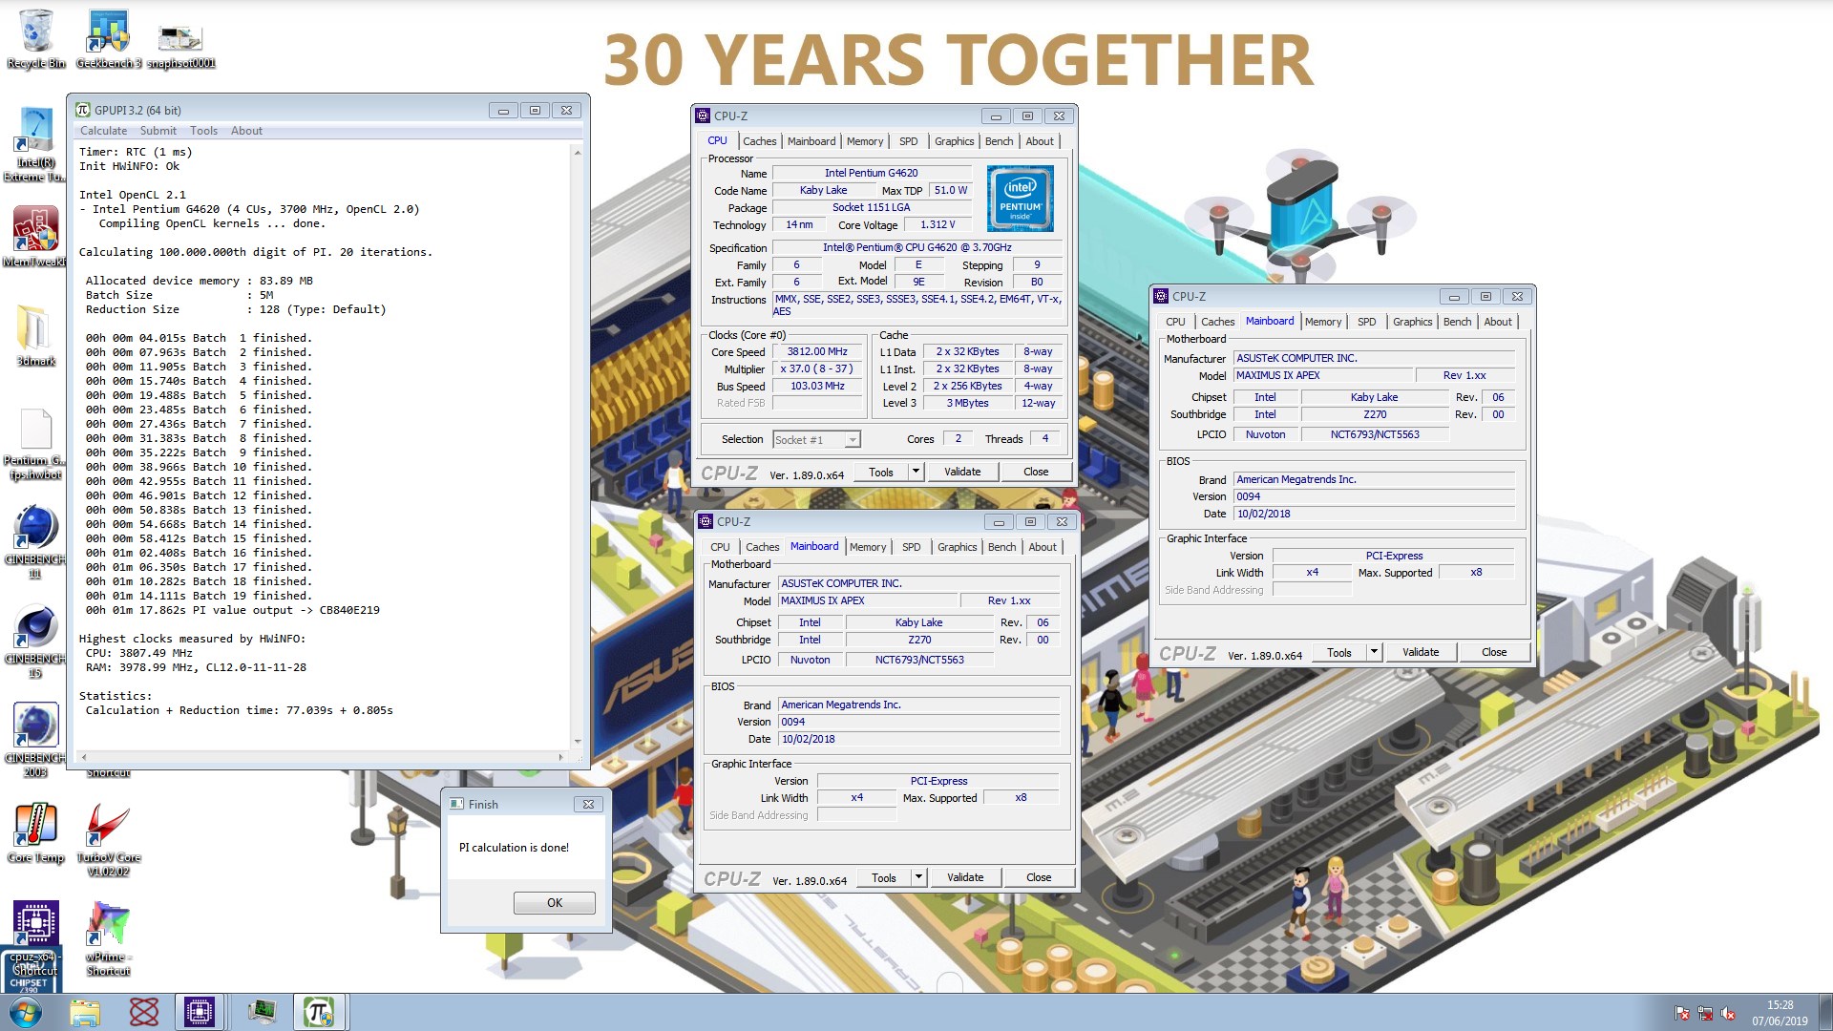Screen dimensions: 1833x1031
Task: Select the Pentium G fpshwbot file icon
Action: [35, 445]
